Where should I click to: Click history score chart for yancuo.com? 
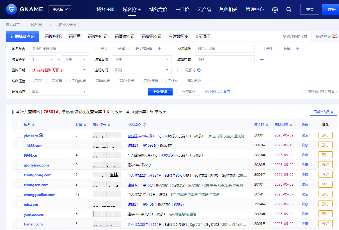[107, 214]
